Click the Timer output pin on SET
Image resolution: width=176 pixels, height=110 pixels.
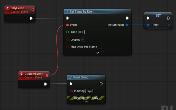pos(168,25)
